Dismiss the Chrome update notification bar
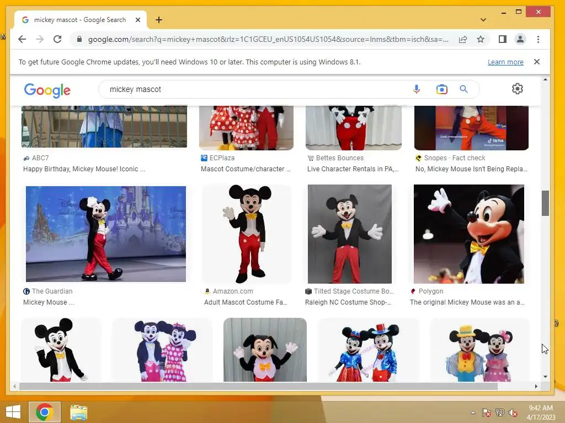 point(536,62)
